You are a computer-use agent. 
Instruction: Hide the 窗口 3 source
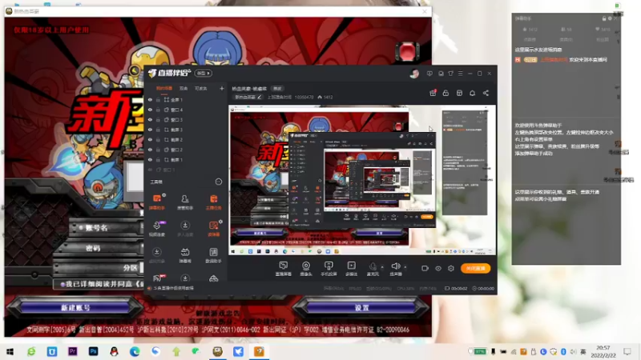[x=150, y=119]
